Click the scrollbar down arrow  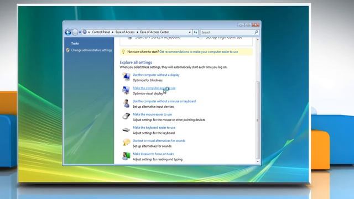[x=258, y=161]
